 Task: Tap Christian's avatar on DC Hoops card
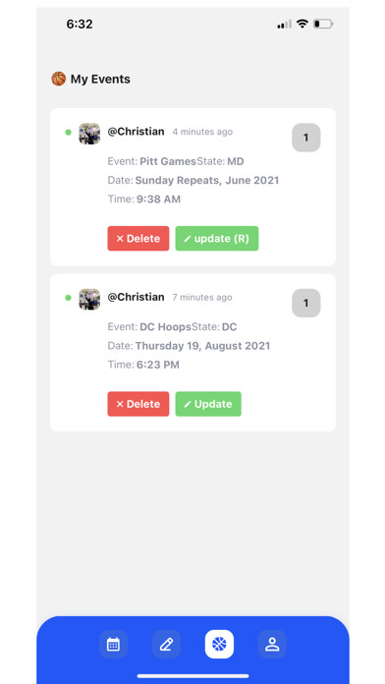89,299
